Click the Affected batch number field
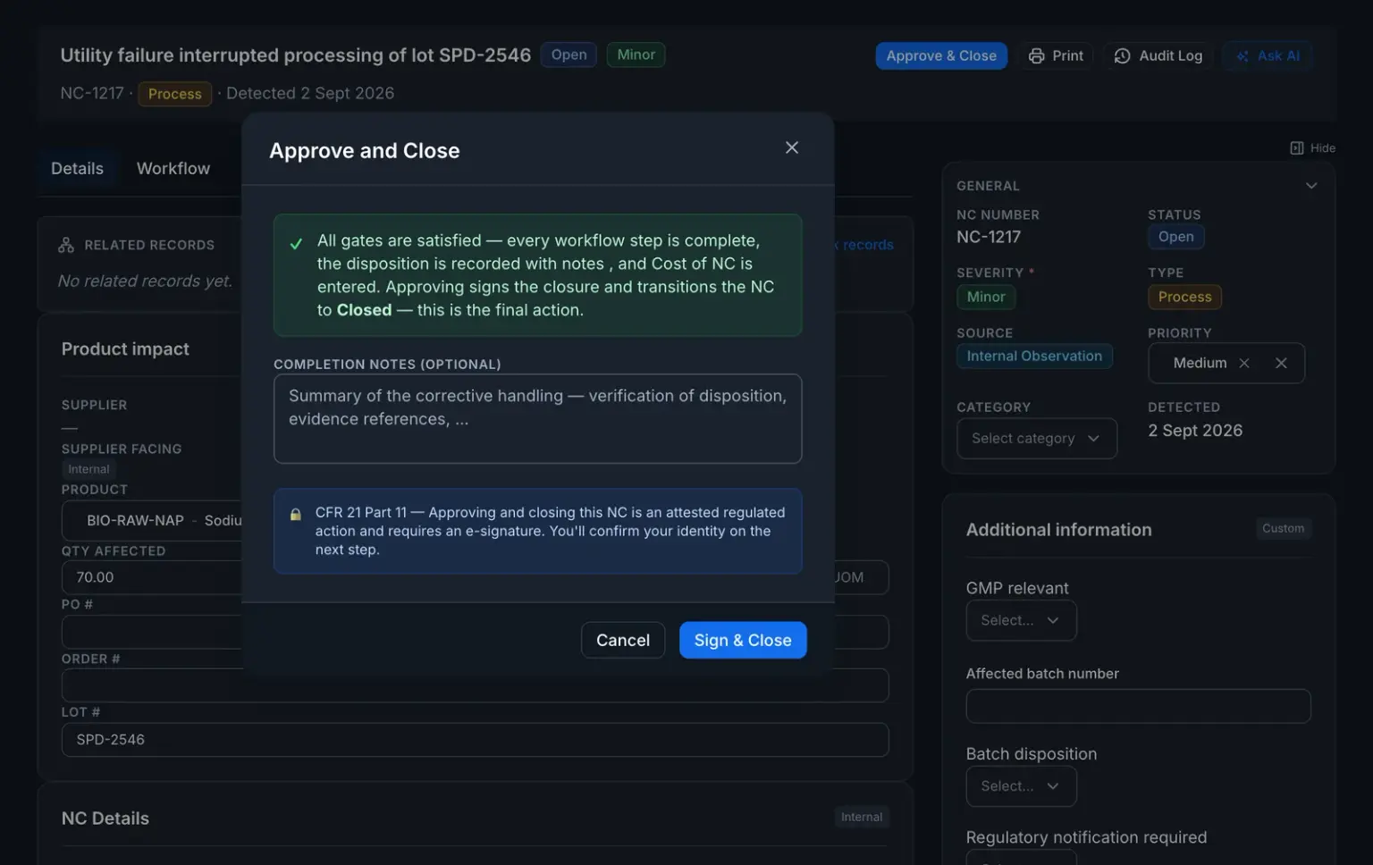 pyautogui.click(x=1138, y=706)
